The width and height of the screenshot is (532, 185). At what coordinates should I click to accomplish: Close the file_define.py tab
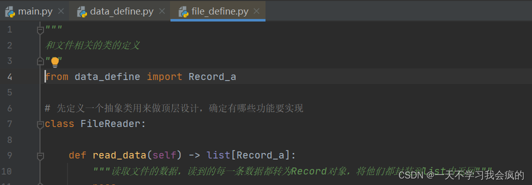coord(256,11)
